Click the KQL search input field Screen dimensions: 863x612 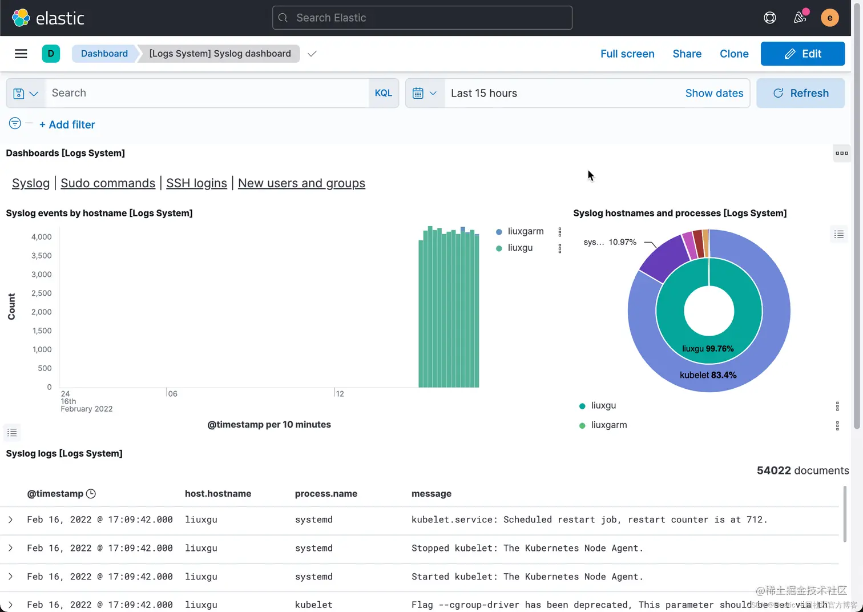[207, 93]
